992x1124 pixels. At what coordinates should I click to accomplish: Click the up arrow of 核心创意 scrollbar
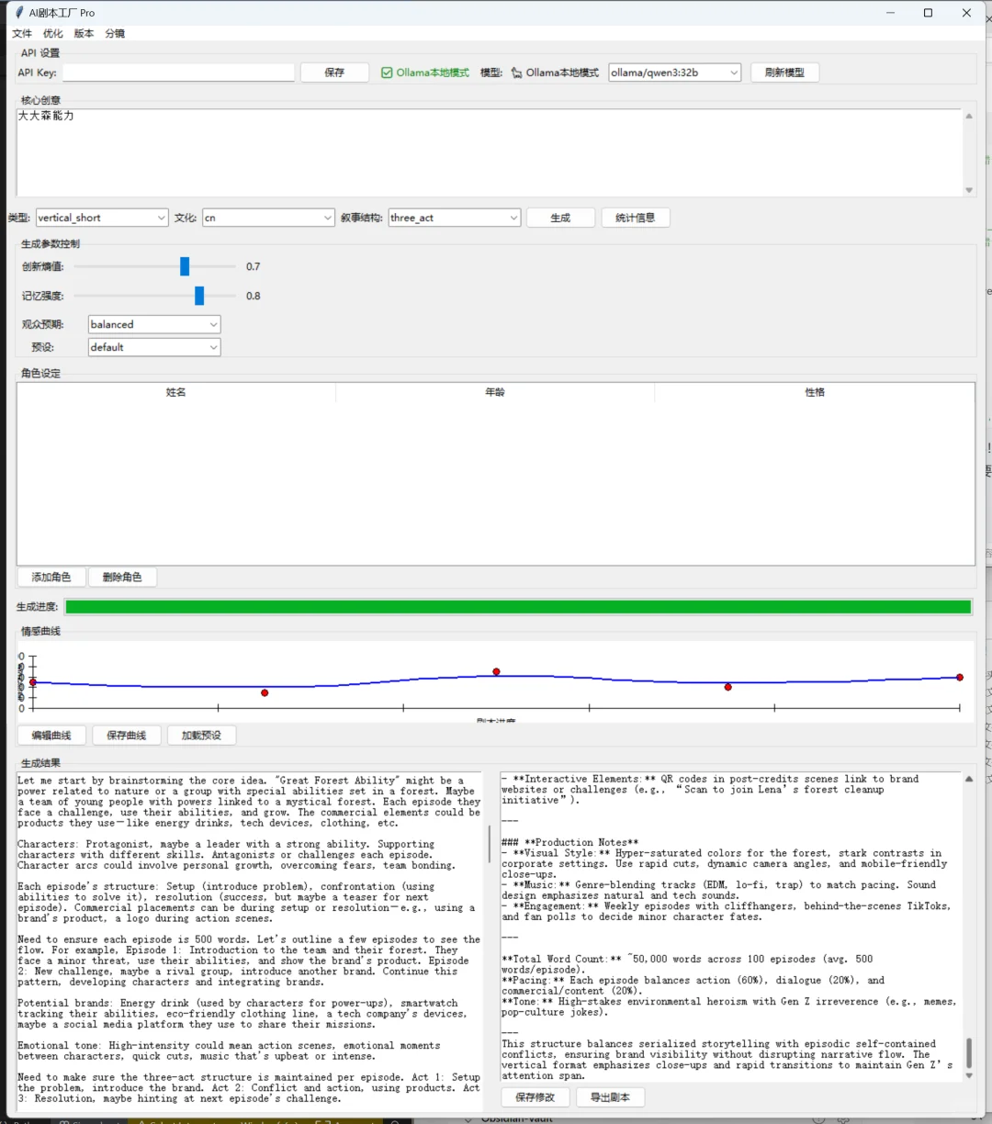(x=969, y=116)
